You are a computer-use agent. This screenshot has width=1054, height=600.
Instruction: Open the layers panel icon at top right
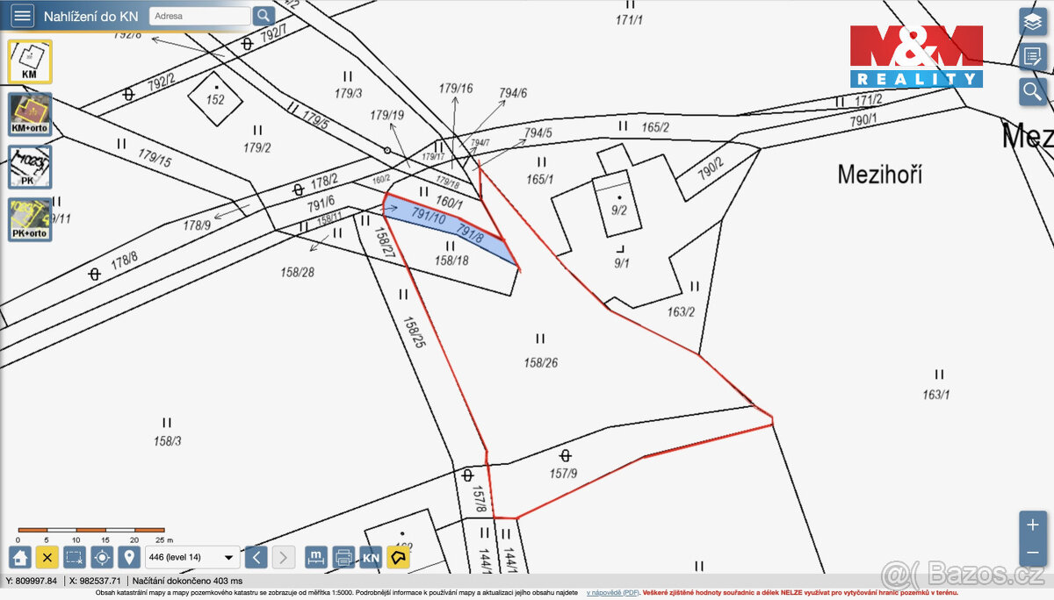point(1033,21)
